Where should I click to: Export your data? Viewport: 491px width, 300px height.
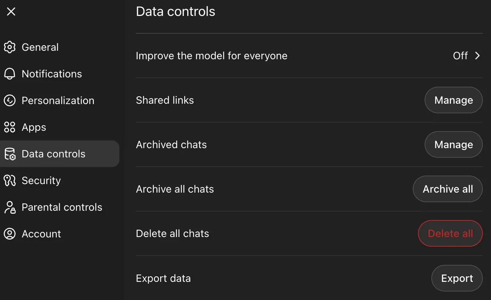(457, 278)
